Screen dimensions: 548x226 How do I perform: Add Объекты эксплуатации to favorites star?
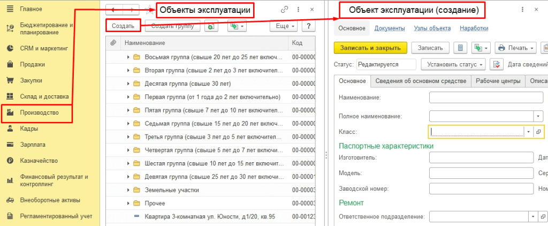[150, 10]
